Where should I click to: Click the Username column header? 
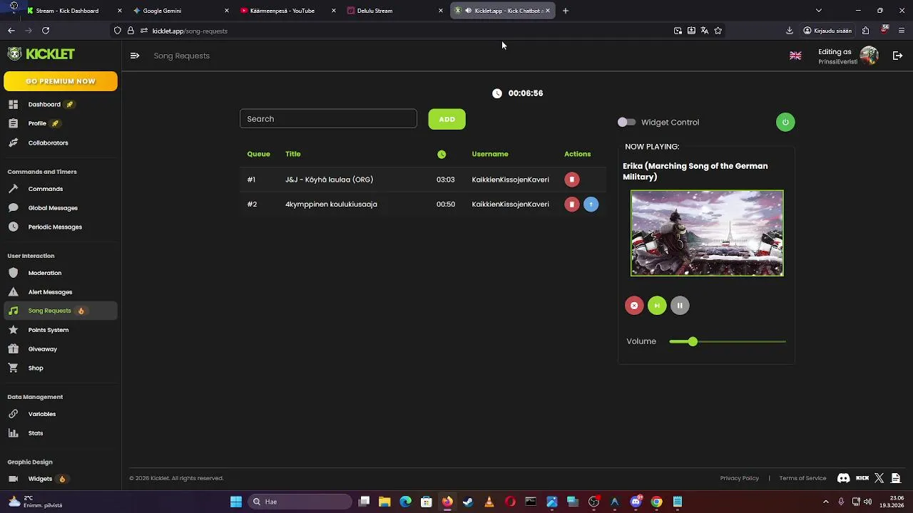[490, 154]
